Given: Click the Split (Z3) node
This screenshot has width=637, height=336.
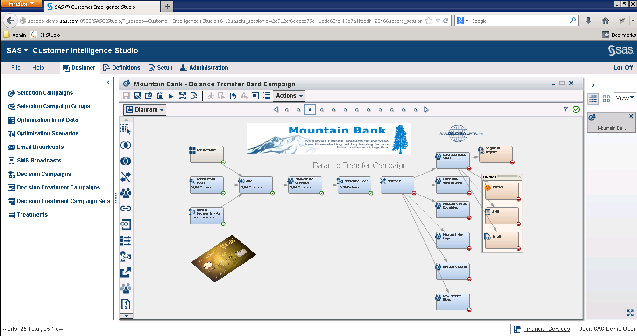Looking at the screenshot, I should click(397, 185).
